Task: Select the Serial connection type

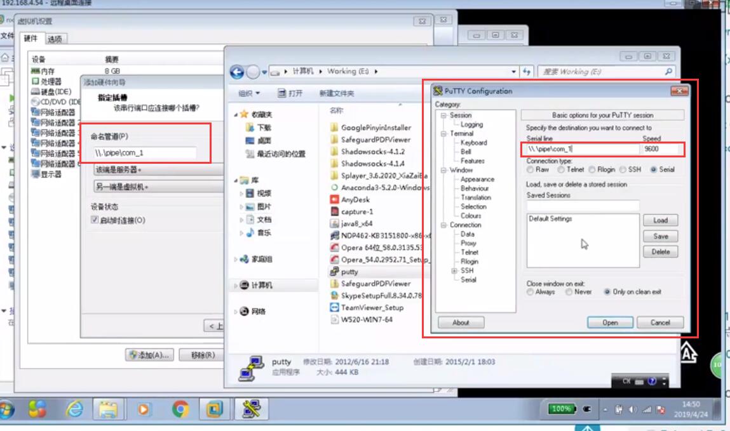Action: pyautogui.click(x=654, y=169)
